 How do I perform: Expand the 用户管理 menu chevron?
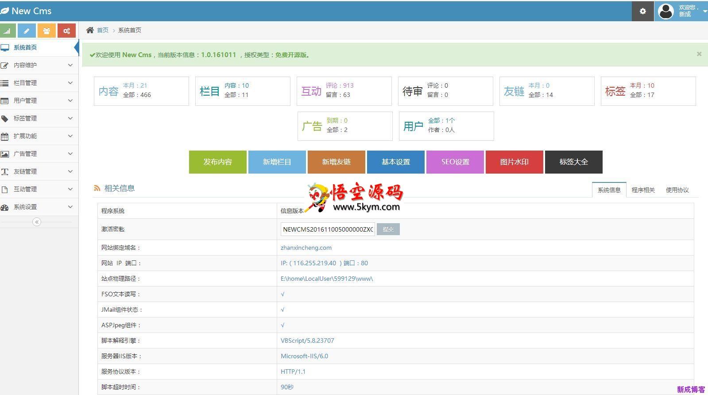coord(70,101)
